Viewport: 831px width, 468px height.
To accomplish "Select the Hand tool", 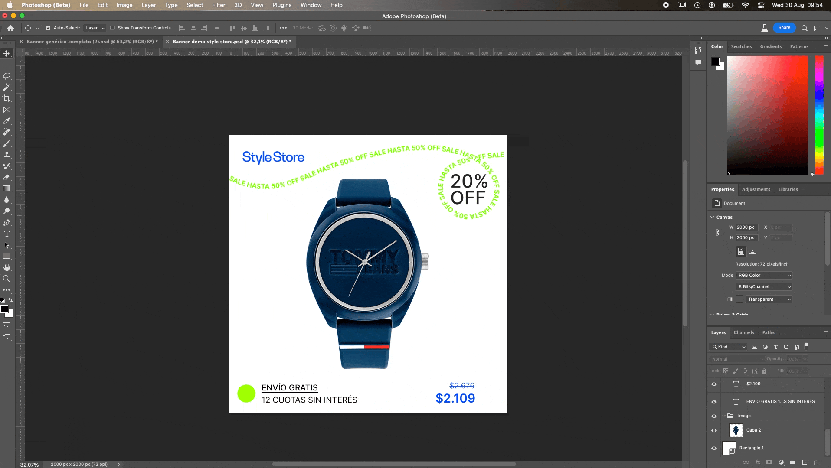I will click(7, 267).
